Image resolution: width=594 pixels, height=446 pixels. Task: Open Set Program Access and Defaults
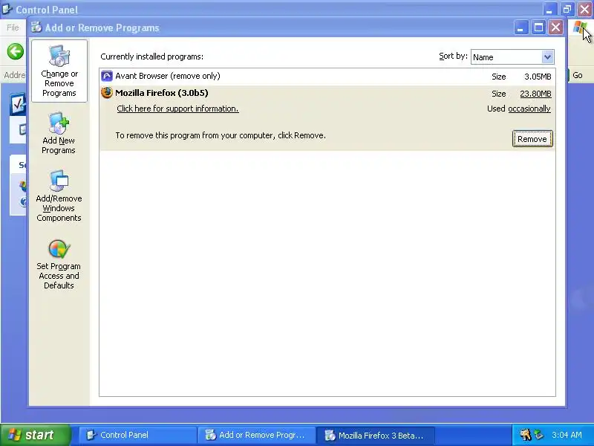59,265
